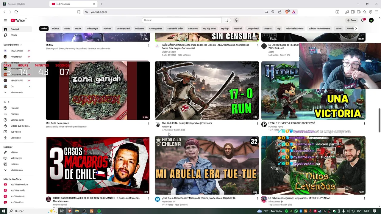Image resolution: width=381 pixels, height=214 pixels.
Task: Select the Hytale filter chip
Action: pyautogui.click(x=78, y=29)
